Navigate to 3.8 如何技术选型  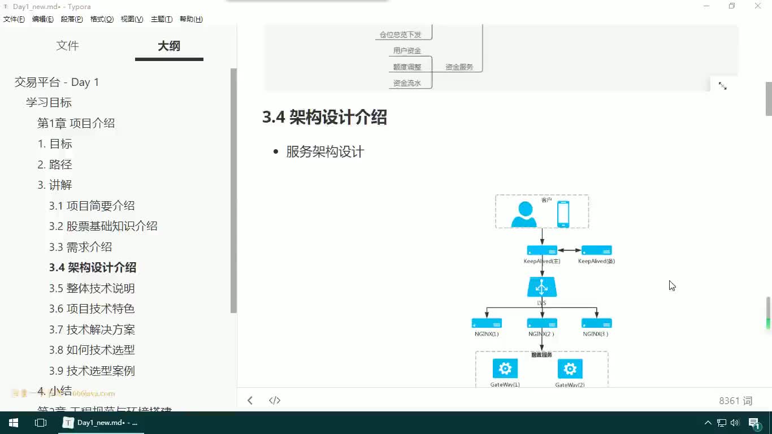pyautogui.click(x=92, y=350)
